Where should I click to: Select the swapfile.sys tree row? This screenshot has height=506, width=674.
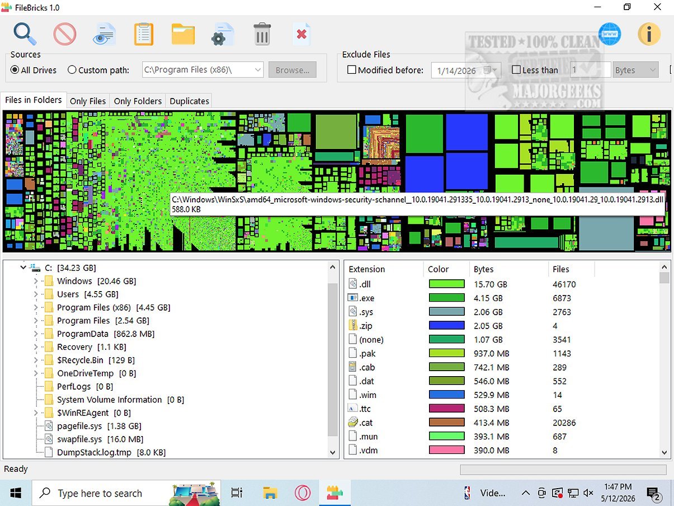coord(100,439)
